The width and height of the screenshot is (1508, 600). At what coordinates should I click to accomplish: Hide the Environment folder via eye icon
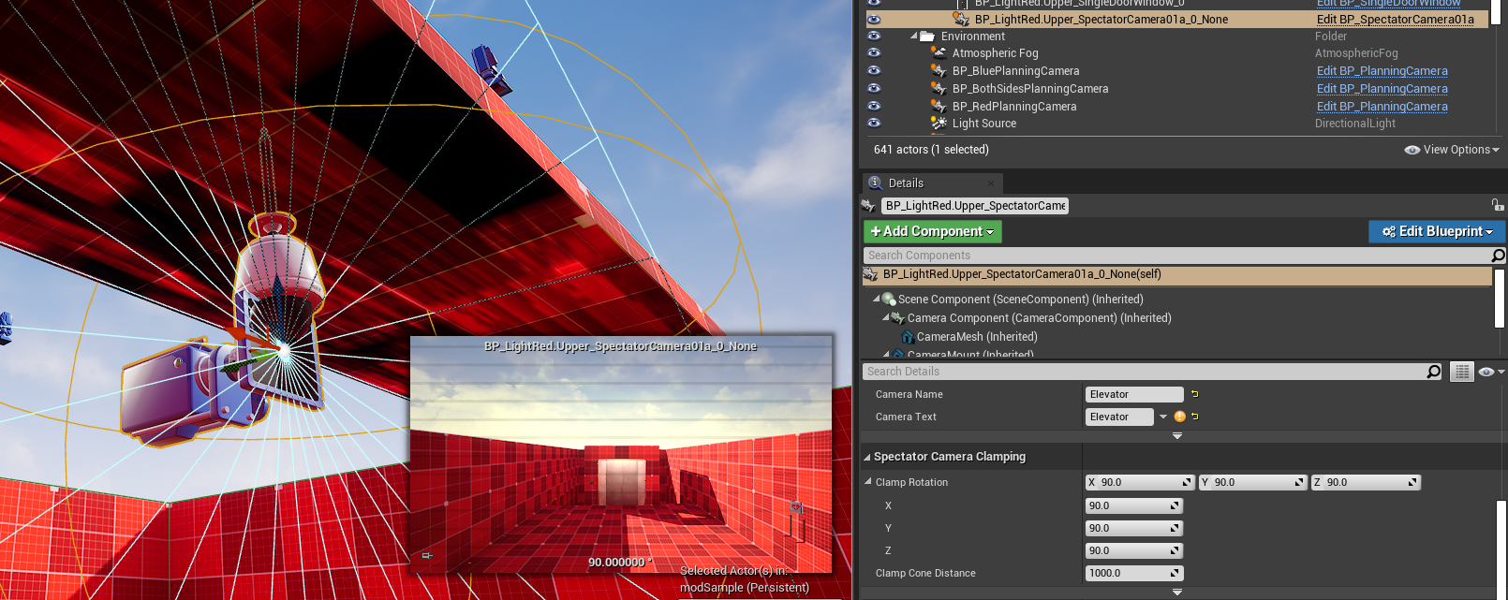tap(874, 36)
